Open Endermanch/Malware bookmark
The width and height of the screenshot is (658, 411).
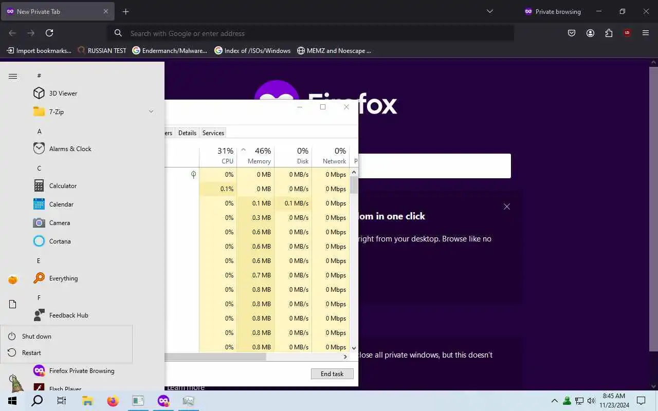(170, 50)
